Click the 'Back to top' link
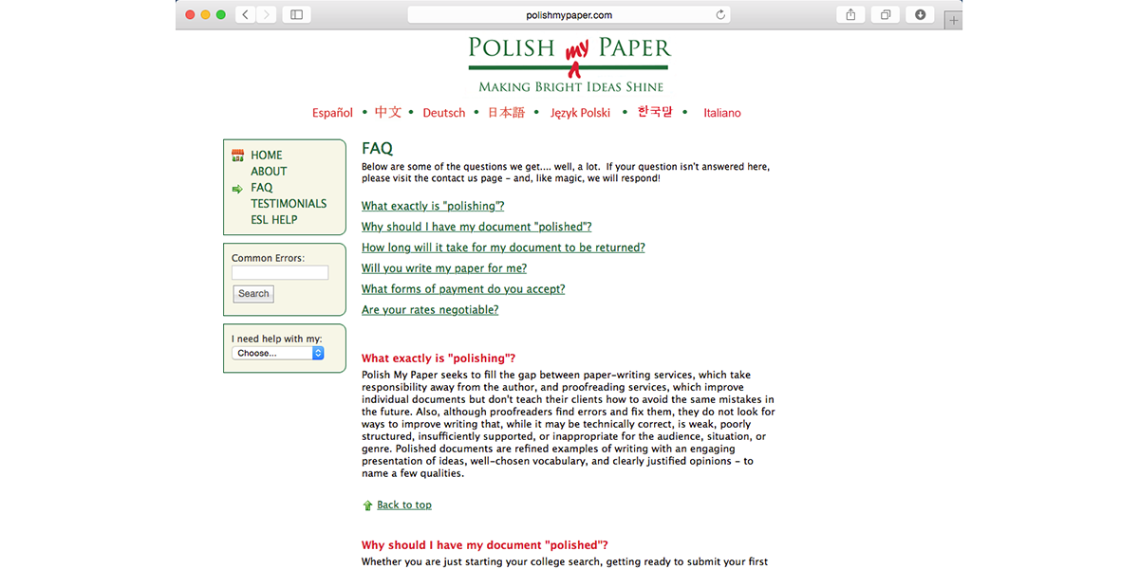This screenshot has width=1139, height=569. pyautogui.click(x=404, y=505)
